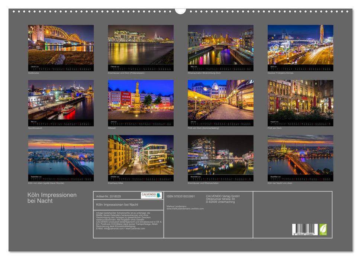The width and height of the screenshot is (361, 260).
Task: Open www.markuslandsmann.zenfolio.com link
Action: click(x=185, y=208)
